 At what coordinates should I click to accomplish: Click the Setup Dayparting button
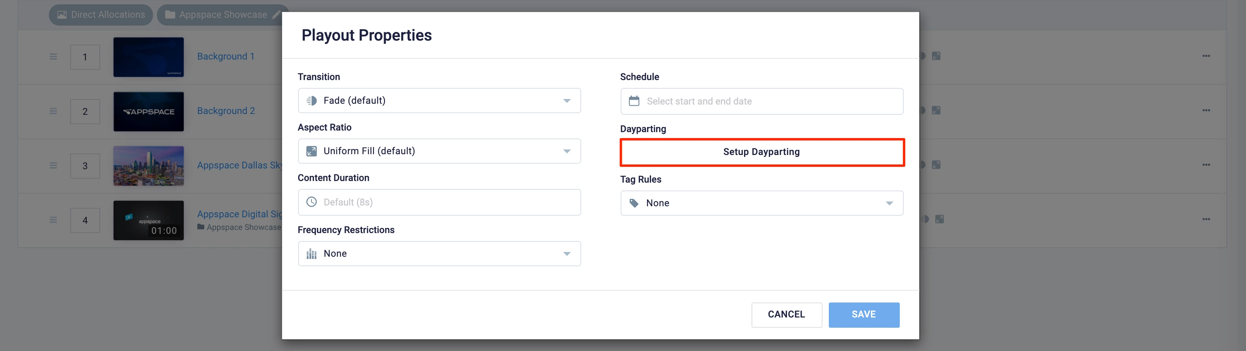(x=762, y=152)
